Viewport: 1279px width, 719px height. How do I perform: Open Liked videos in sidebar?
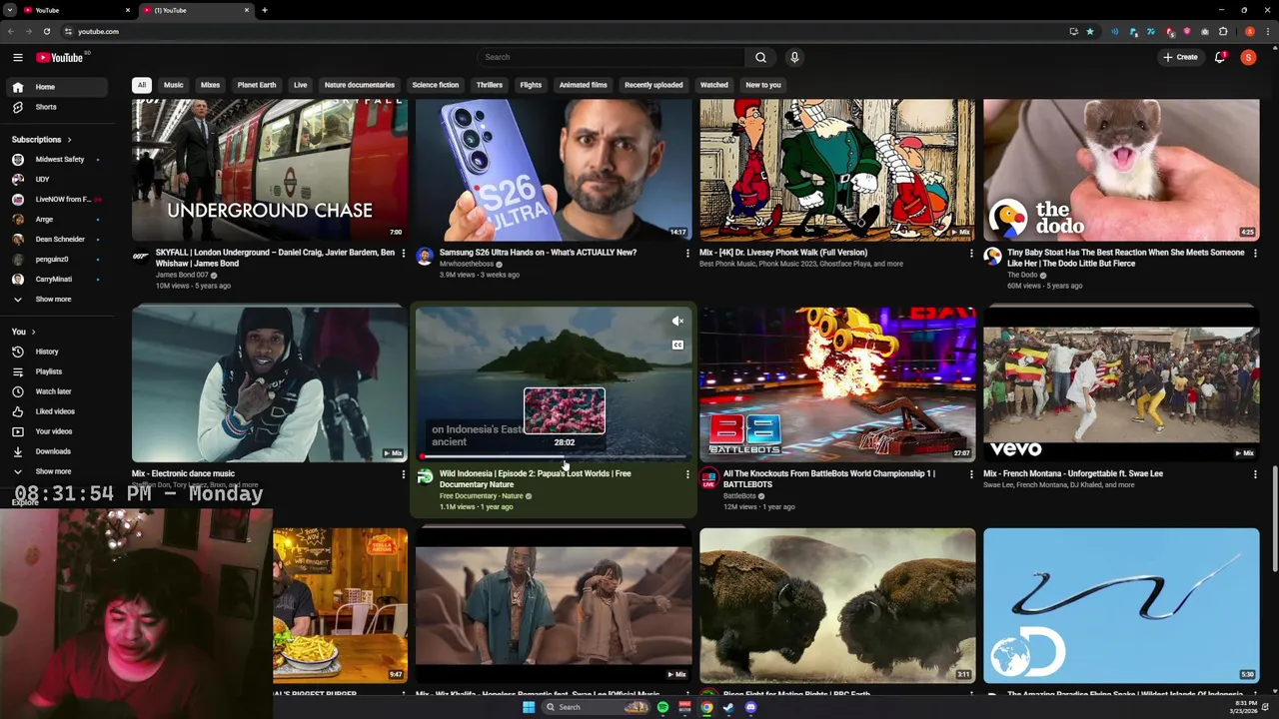tap(55, 411)
